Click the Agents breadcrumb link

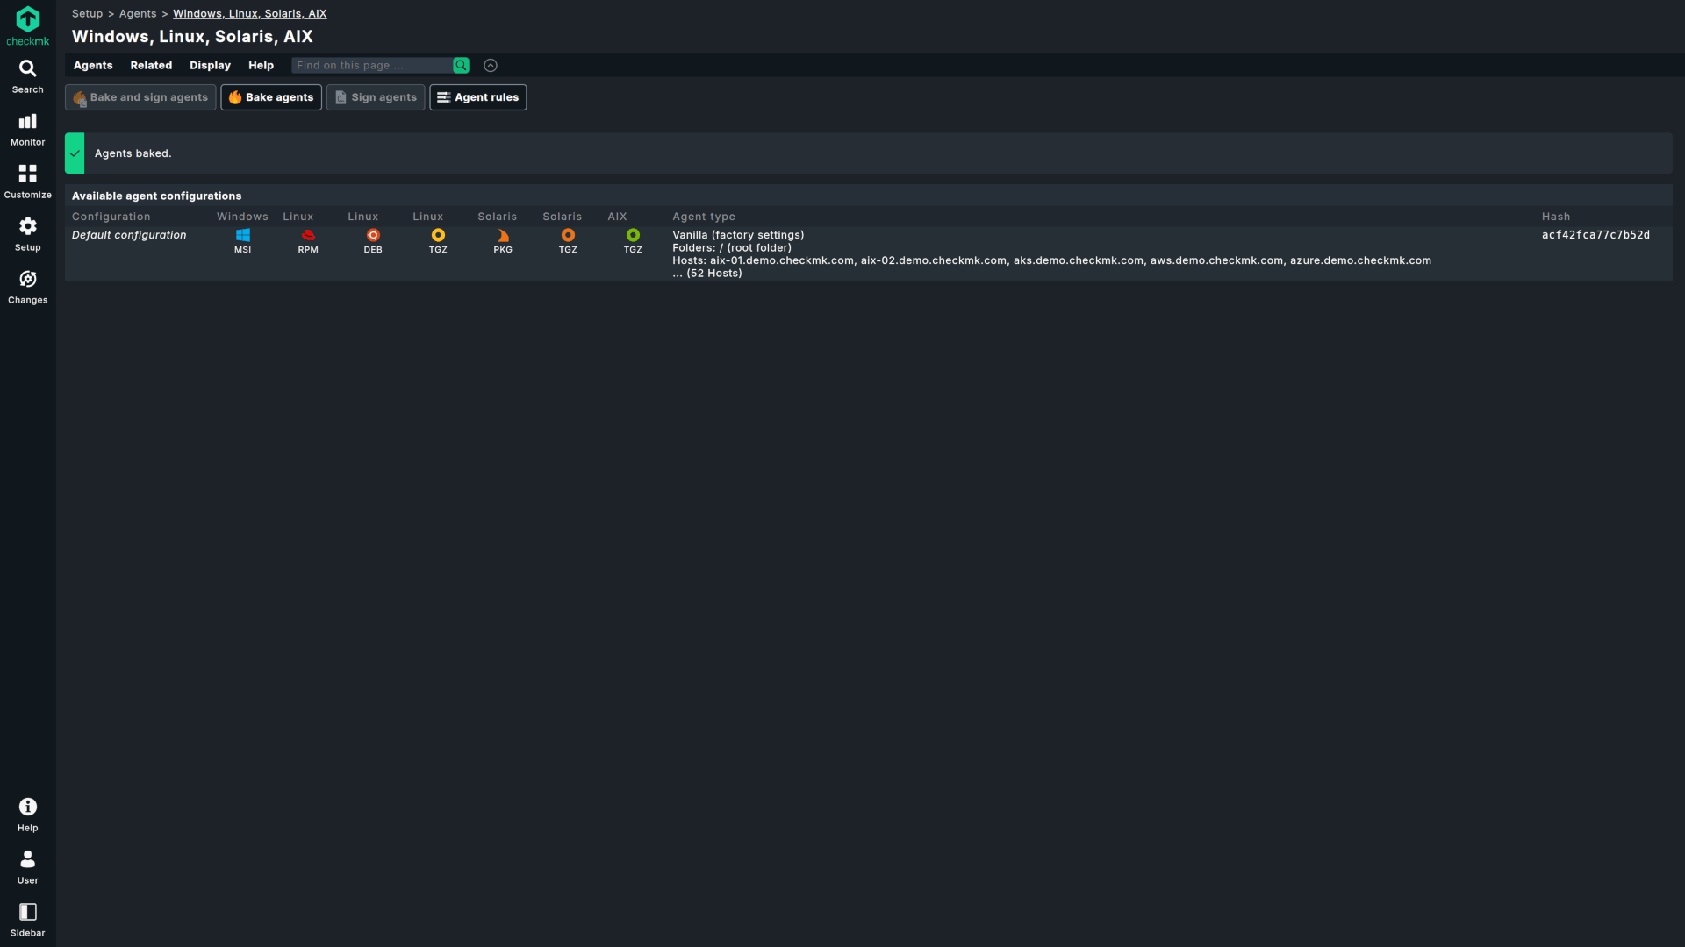[138, 14]
